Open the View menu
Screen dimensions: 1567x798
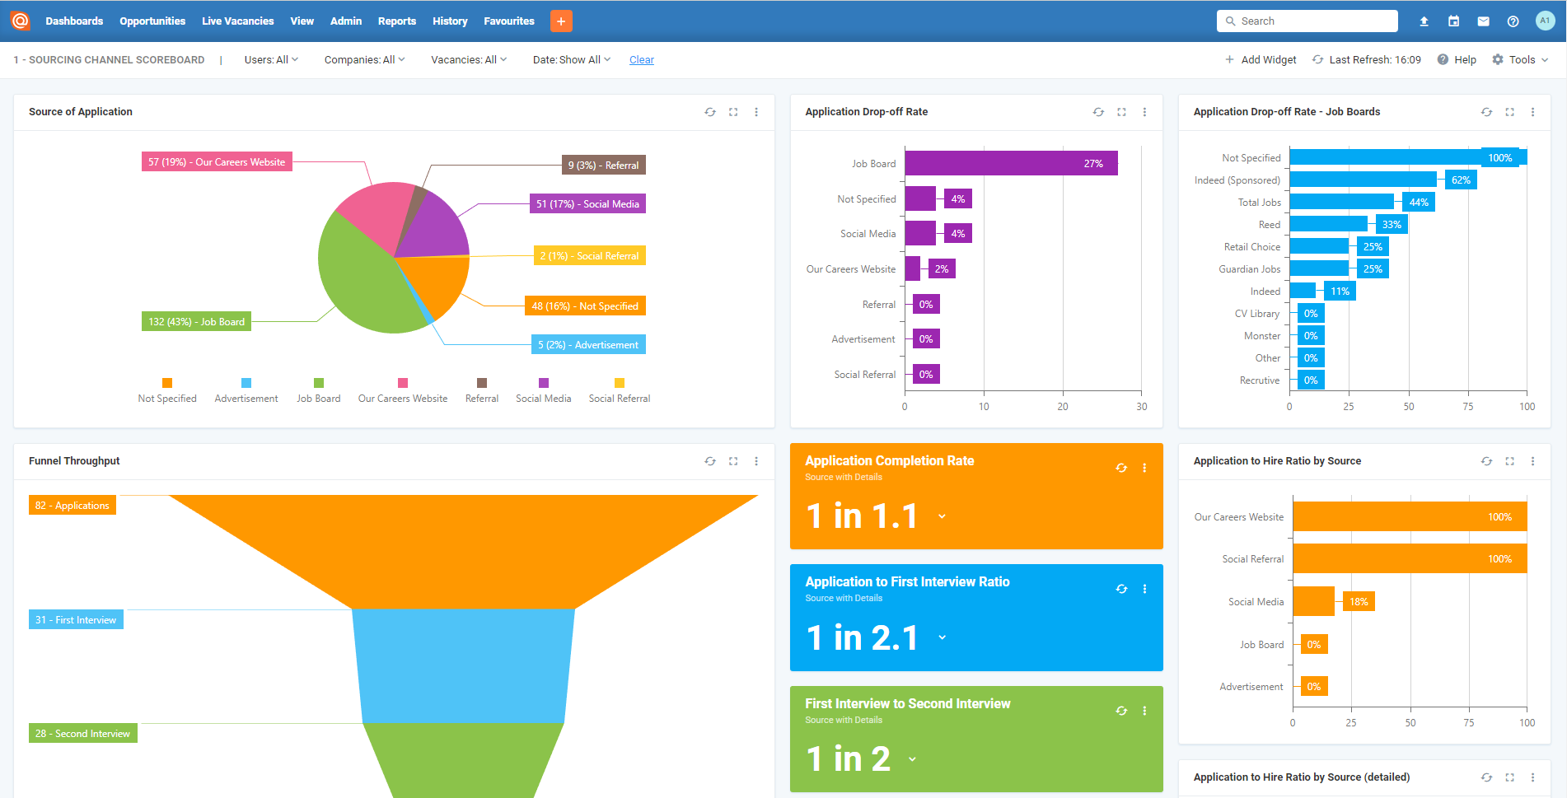pyautogui.click(x=302, y=21)
